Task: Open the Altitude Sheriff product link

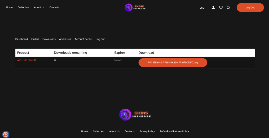Action: pyautogui.click(x=27, y=60)
